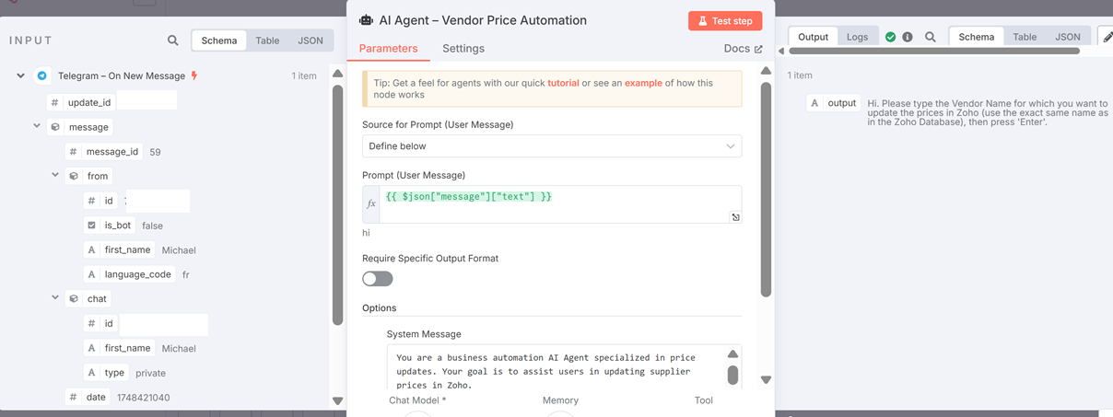
Task: Click the search icon in INPUT panel
Action: pos(173,41)
